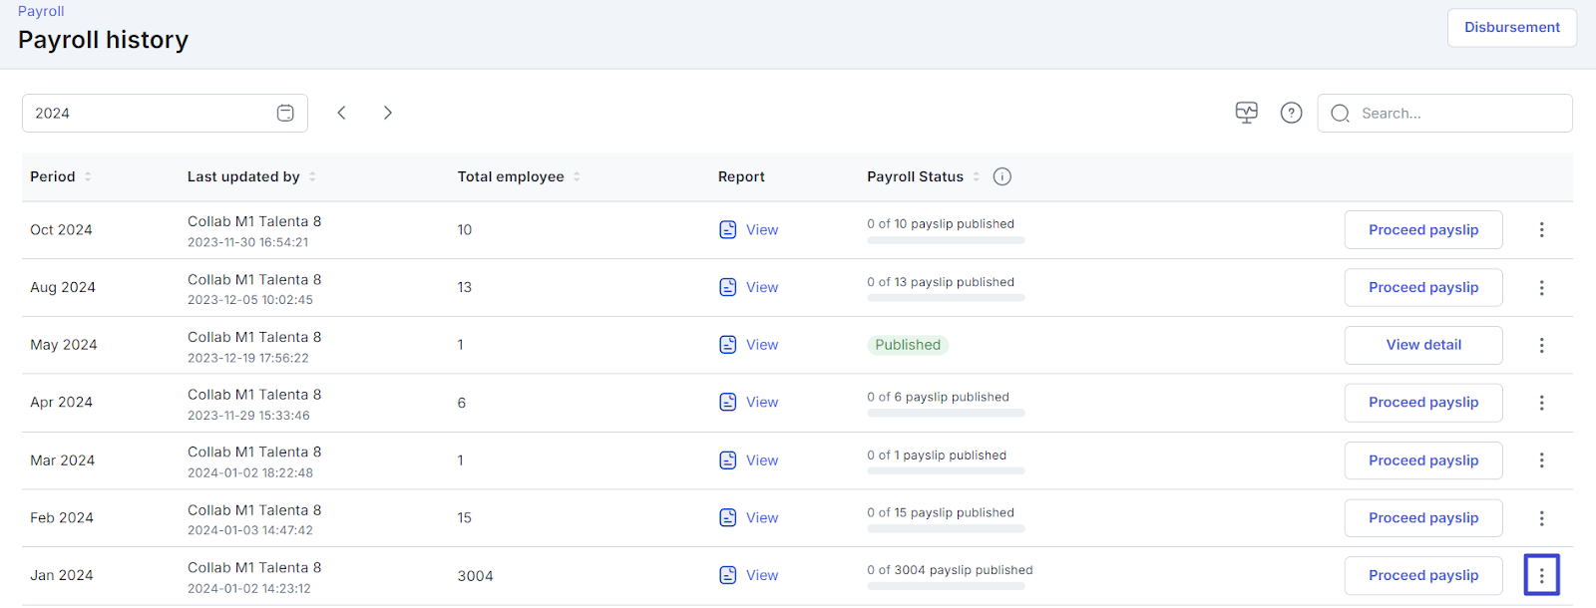Open three-dot menu for Jan 2024
This screenshot has height=608, width=1596.
[x=1541, y=575]
